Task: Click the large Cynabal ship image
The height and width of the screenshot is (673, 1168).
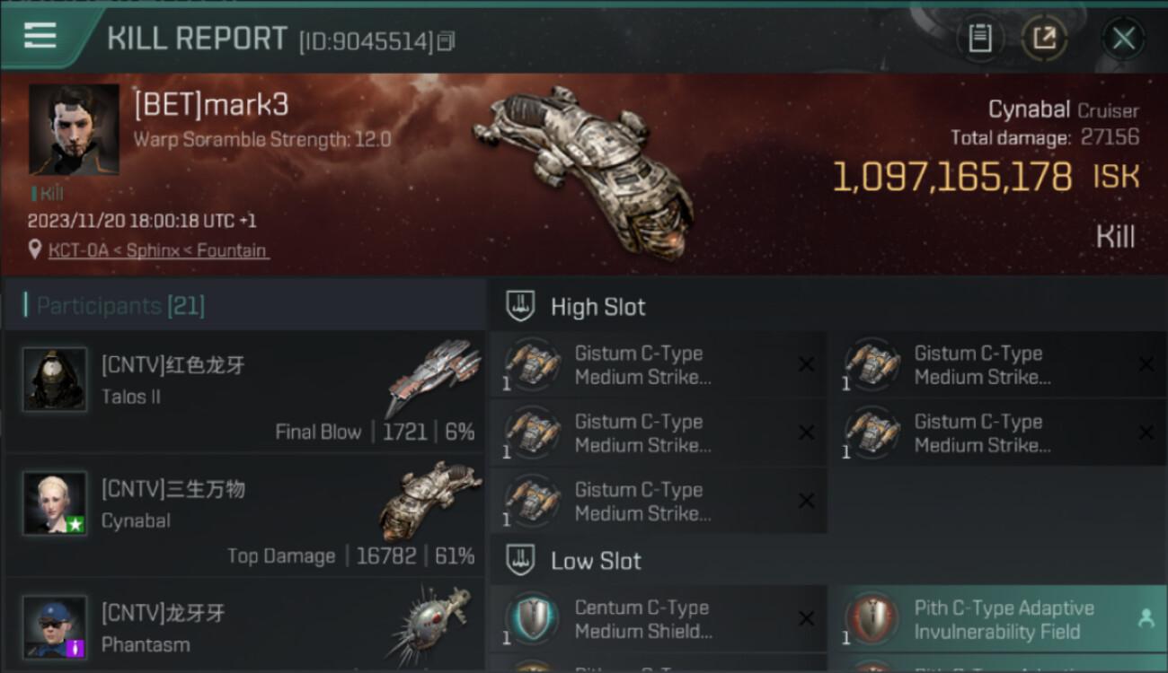Action: point(582,169)
